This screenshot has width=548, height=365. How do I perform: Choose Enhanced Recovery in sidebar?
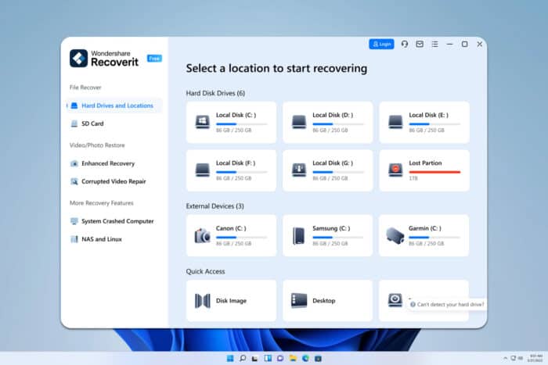(x=107, y=163)
